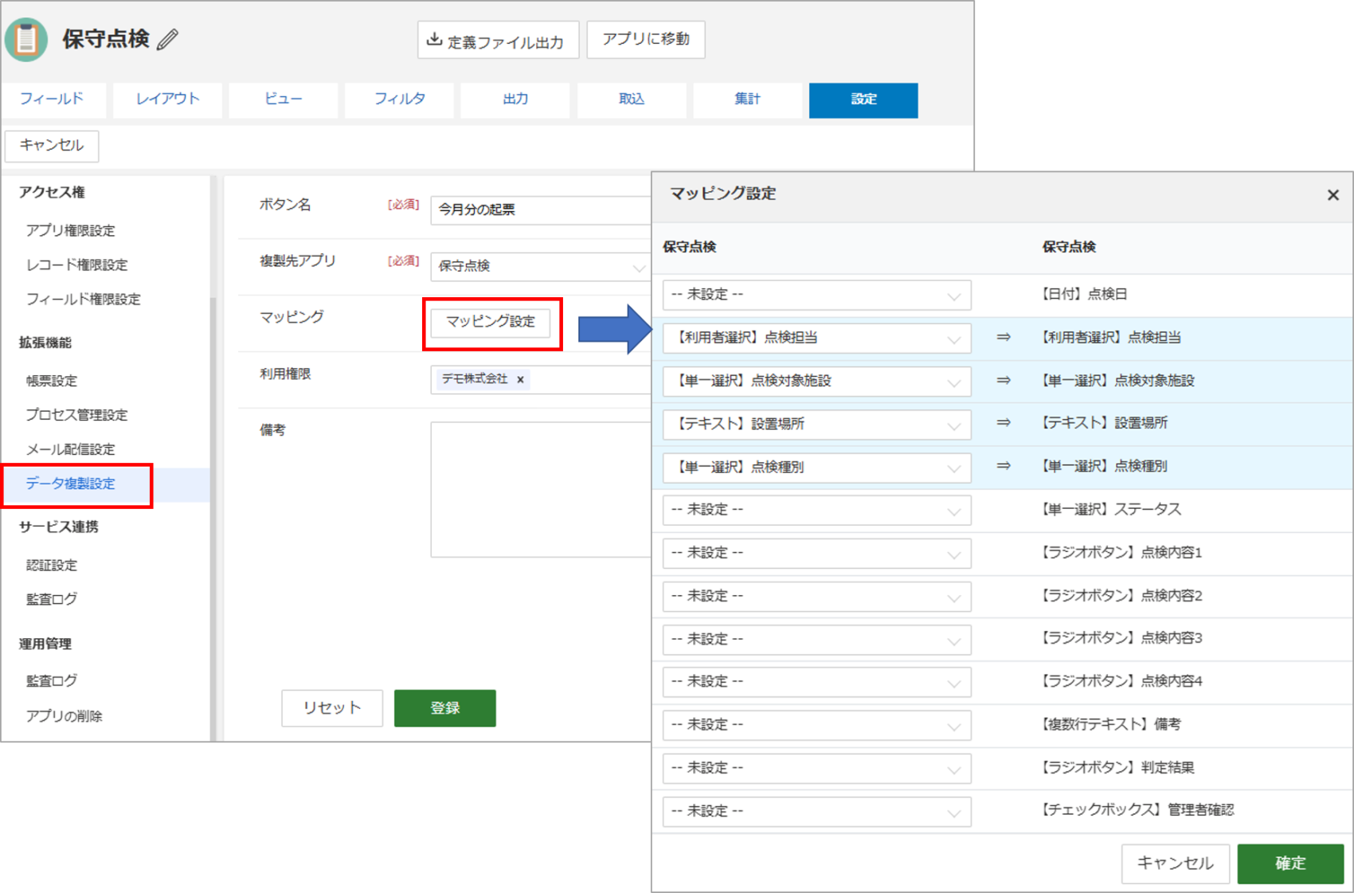Select データ複製設定 in the sidebar
This screenshot has width=1354, height=893.
70,484
